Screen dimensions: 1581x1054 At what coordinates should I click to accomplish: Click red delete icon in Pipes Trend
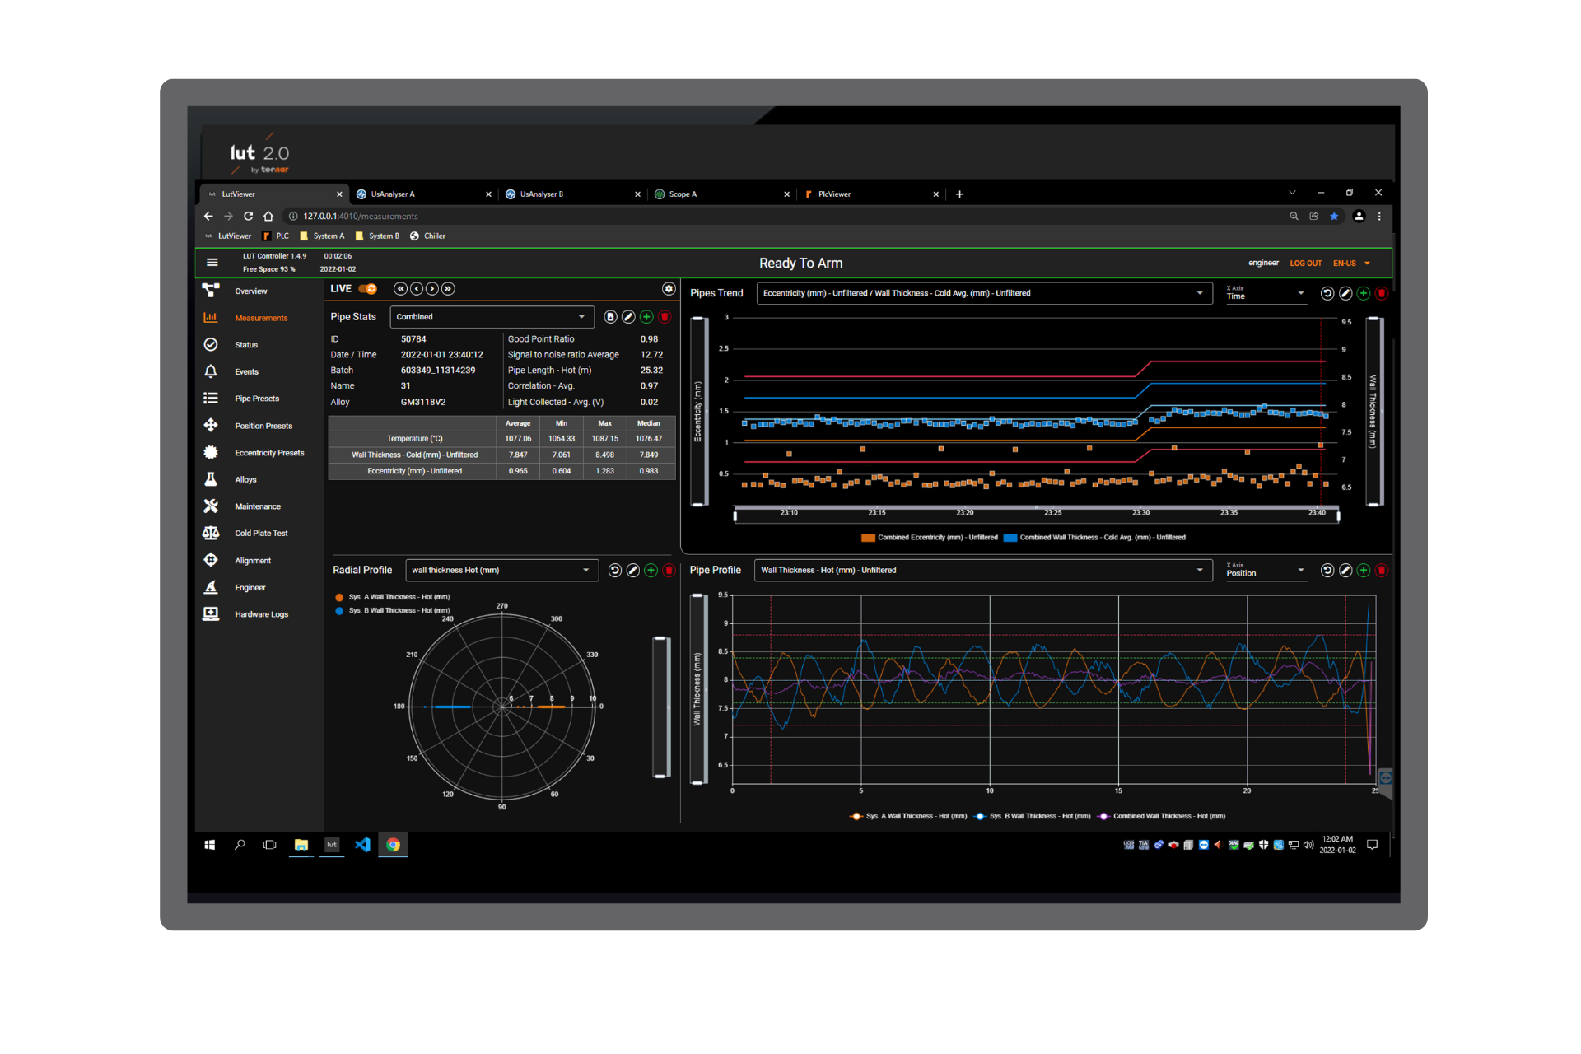[x=1382, y=294]
